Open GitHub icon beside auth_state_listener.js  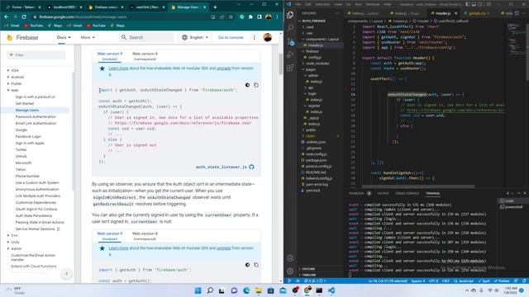[251, 167]
